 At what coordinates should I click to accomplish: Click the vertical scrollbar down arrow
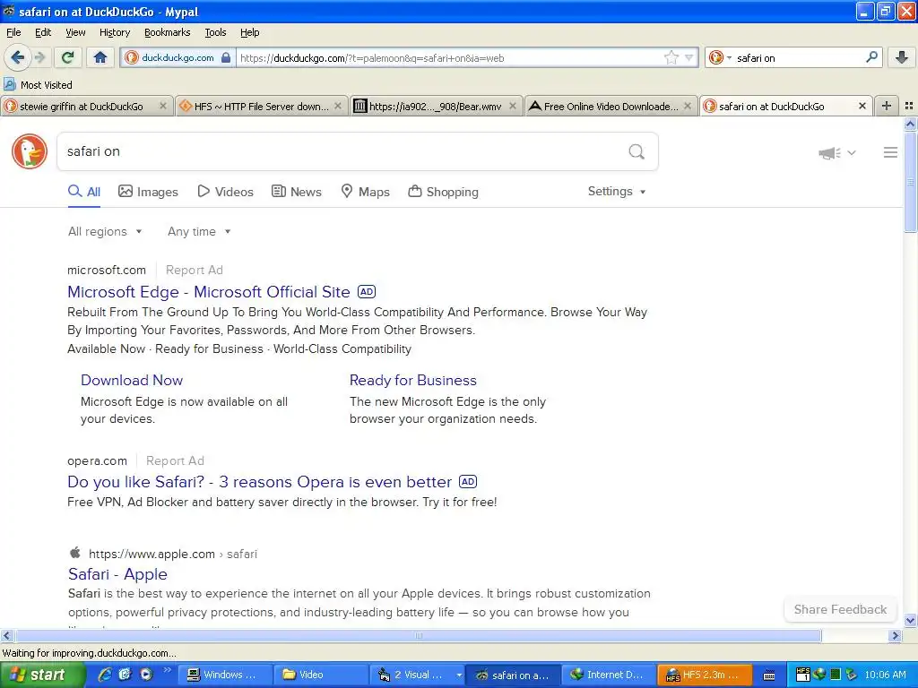[910, 621]
